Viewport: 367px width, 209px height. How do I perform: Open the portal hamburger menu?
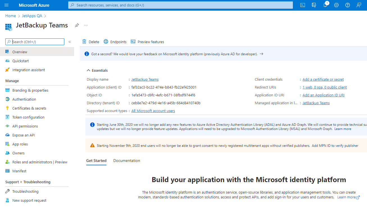(x=6, y=5)
